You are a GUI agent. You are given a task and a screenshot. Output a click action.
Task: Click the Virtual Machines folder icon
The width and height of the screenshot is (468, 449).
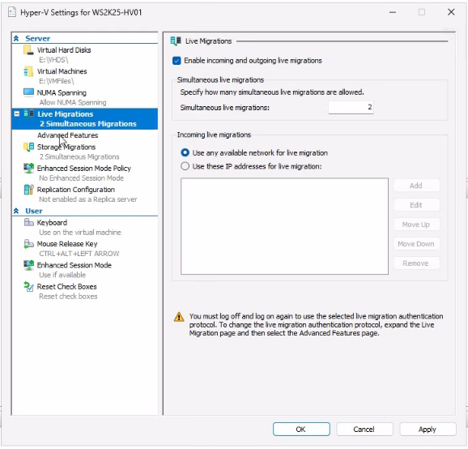point(28,71)
